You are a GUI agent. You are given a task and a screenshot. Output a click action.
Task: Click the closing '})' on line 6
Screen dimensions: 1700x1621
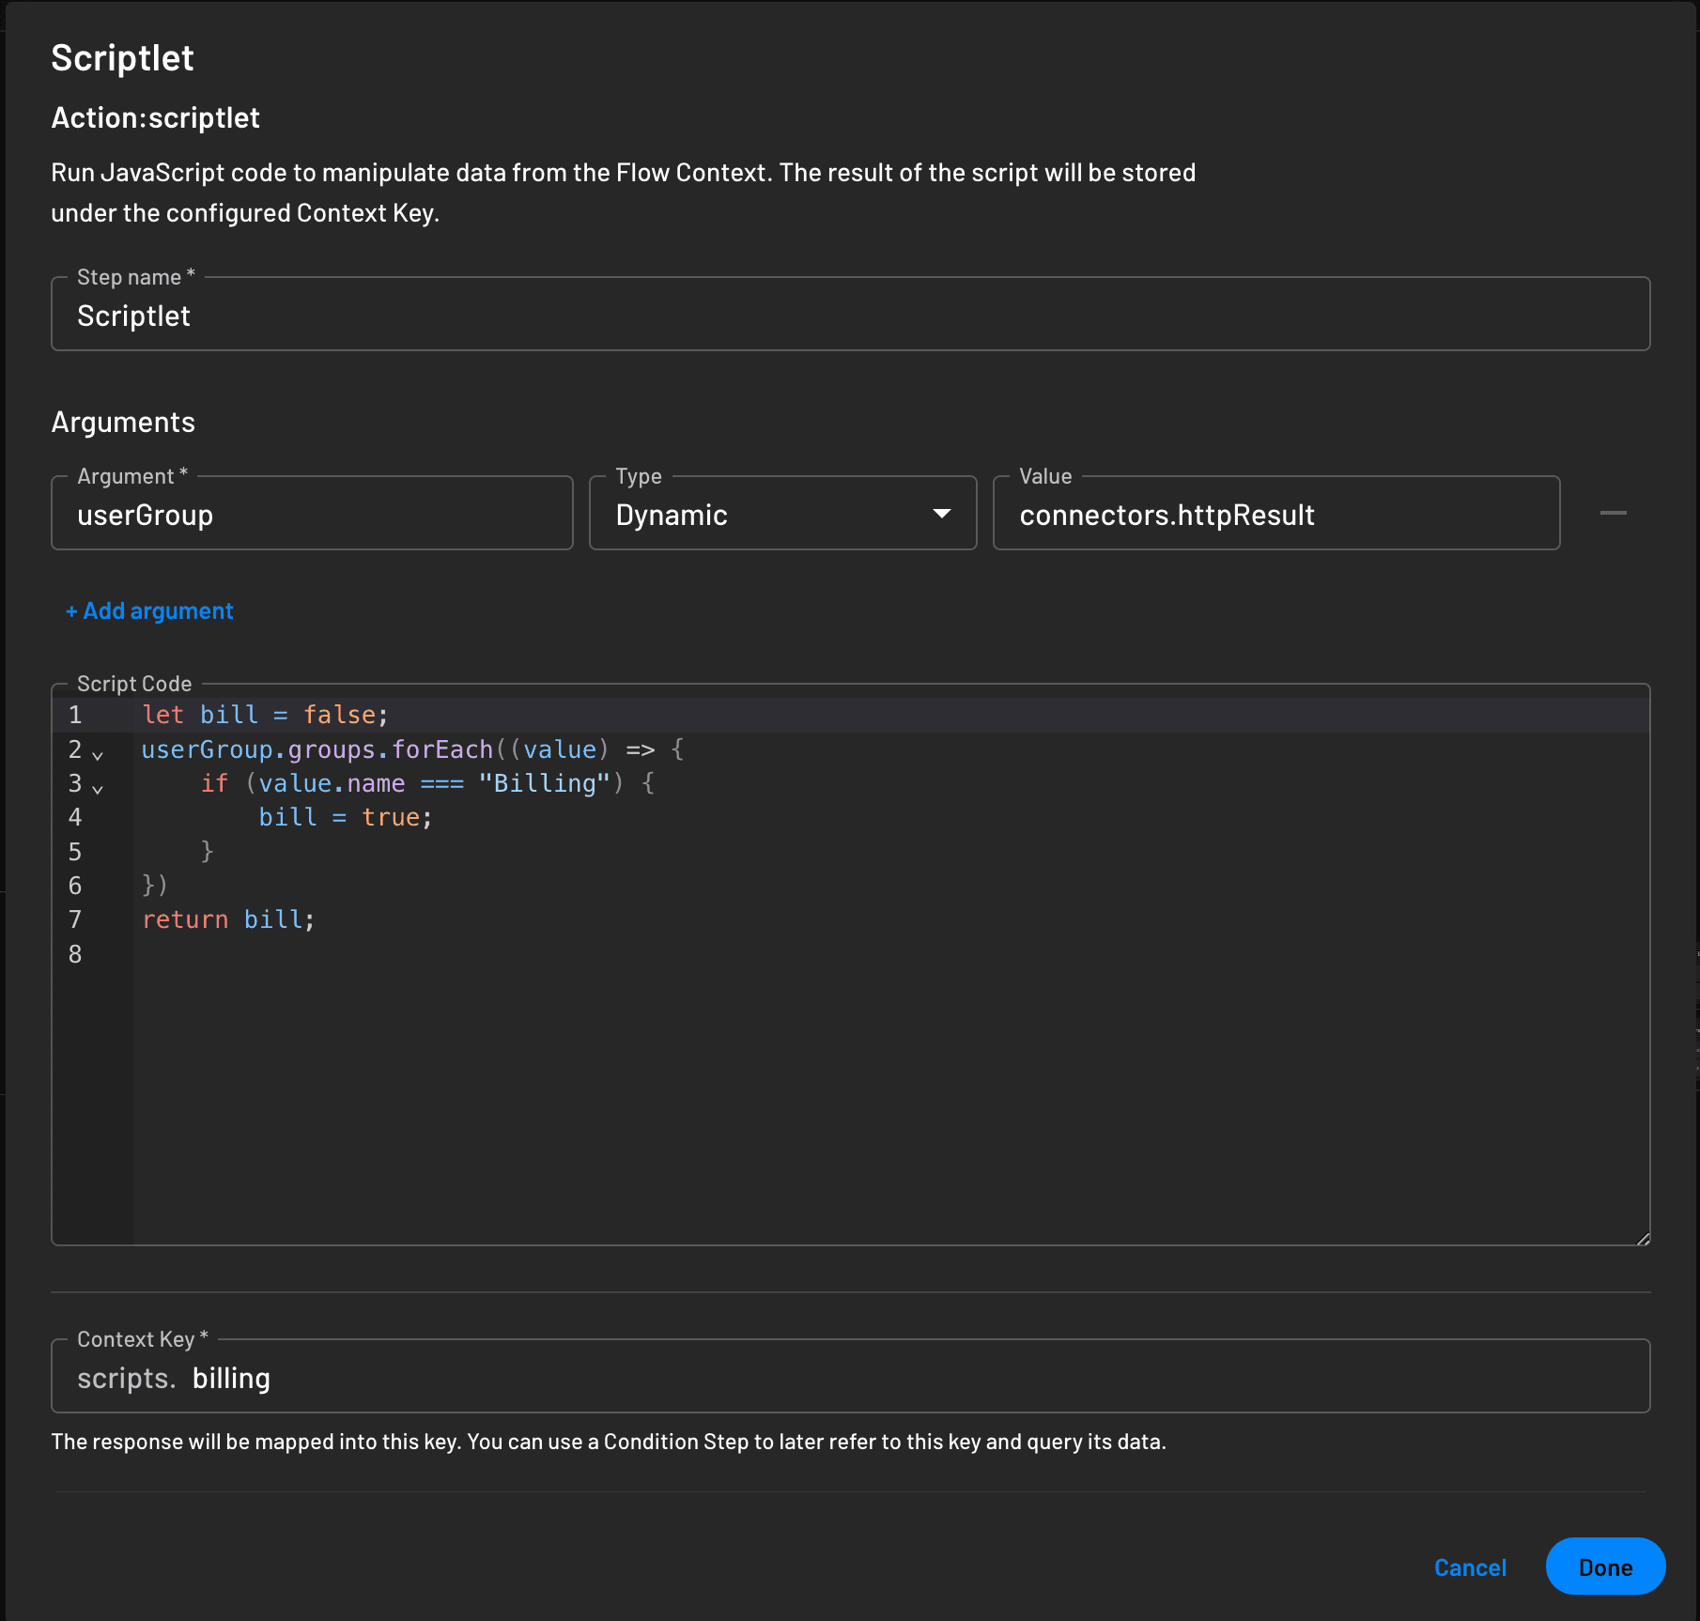click(155, 886)
